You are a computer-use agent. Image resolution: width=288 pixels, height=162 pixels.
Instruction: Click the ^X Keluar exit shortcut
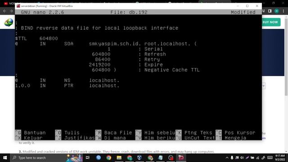tap(29, 138)
